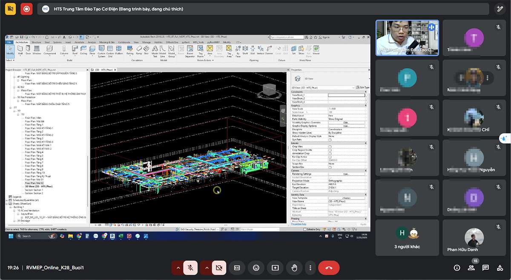
Task: Click the Model Group tool
Action: click(171, 51)
